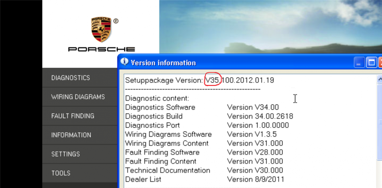Click the Porsche crest logo
382x188 pixels.
[101, 30]
